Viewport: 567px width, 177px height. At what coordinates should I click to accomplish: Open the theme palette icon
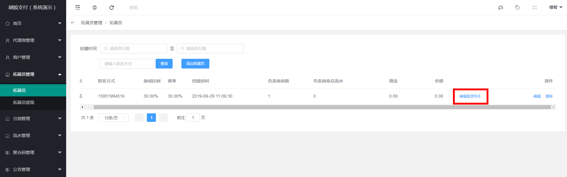[x=501, y=8]
